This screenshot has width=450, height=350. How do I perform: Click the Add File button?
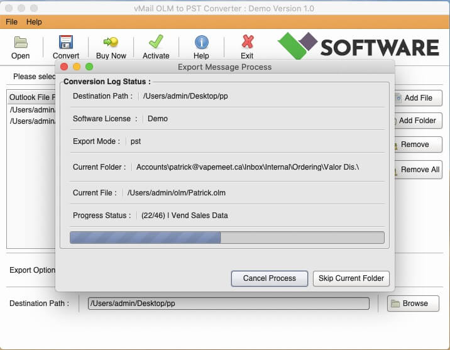pyautogui.click(x=418, y=98)
